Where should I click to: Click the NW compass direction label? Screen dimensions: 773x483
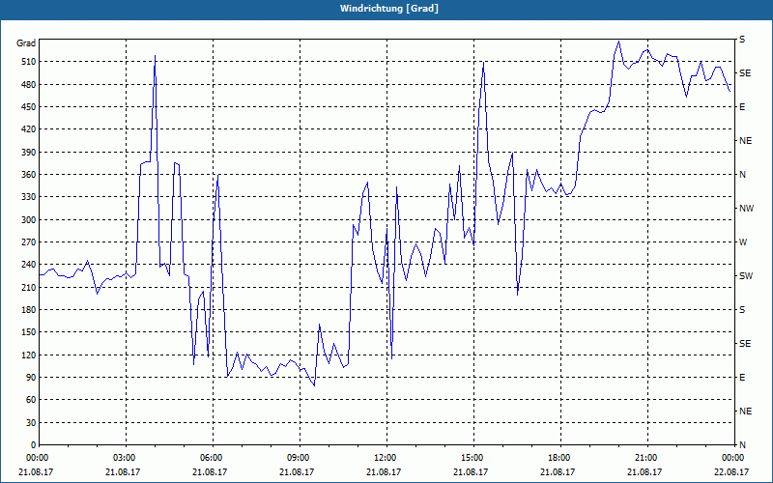coord(746,209)
